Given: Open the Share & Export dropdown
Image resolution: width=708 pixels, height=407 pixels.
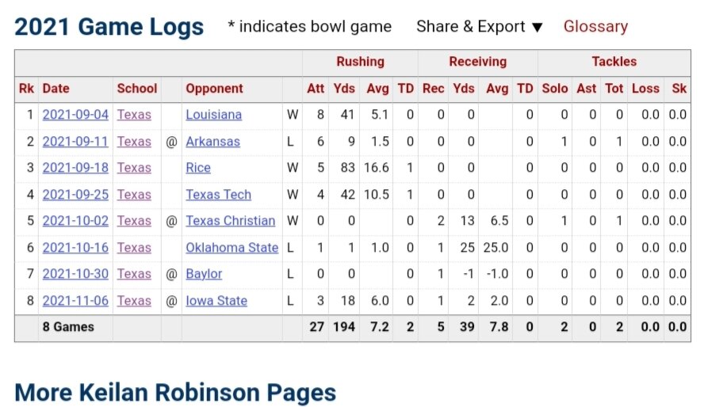Looking at the screenshot, I should point(479,26).
